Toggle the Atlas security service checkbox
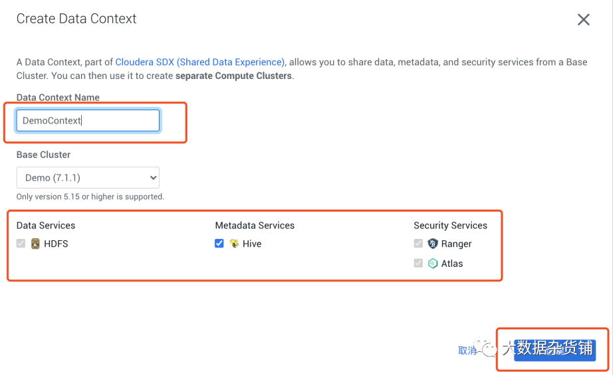613x375 pixels. point(418,263)
